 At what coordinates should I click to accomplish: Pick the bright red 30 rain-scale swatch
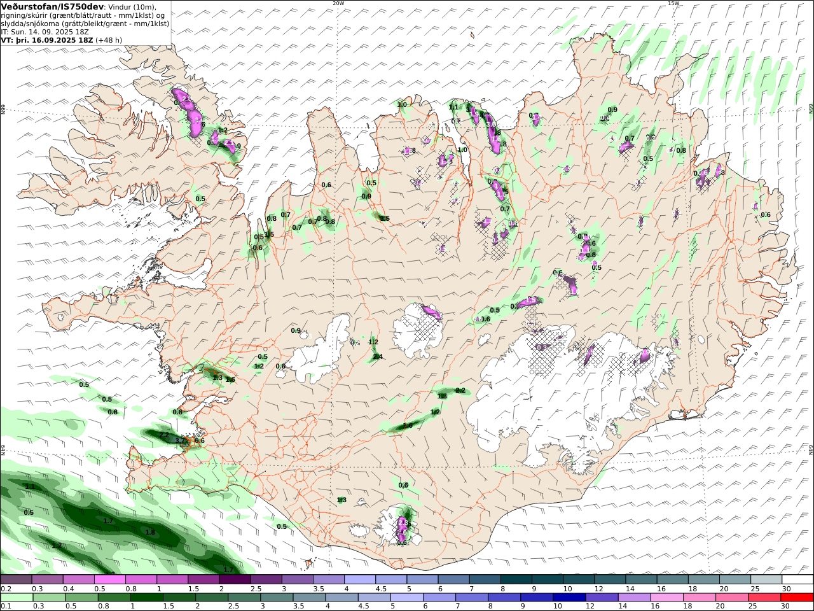click(x=797, y=598)
